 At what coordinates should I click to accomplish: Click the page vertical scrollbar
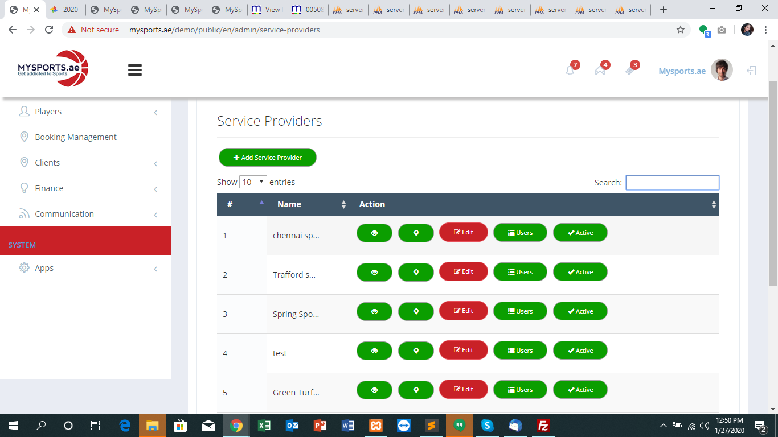coord(773,182)
